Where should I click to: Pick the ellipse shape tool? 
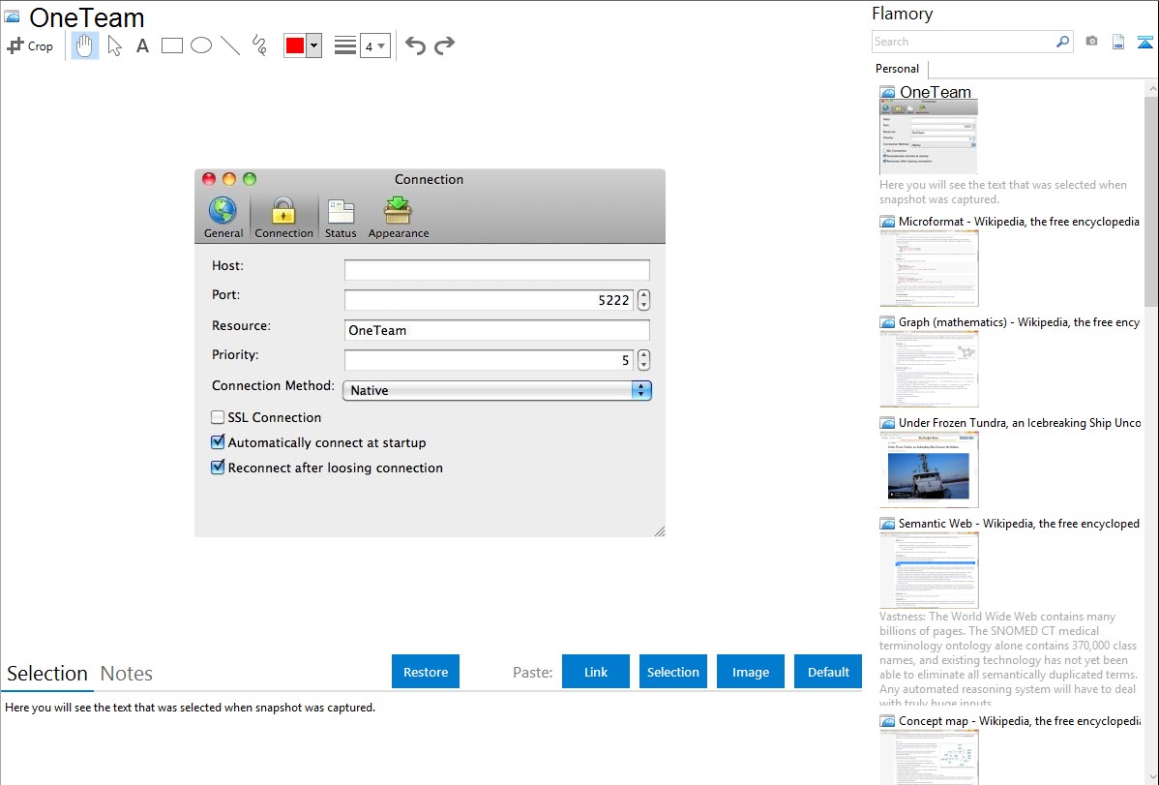[201, 45]
